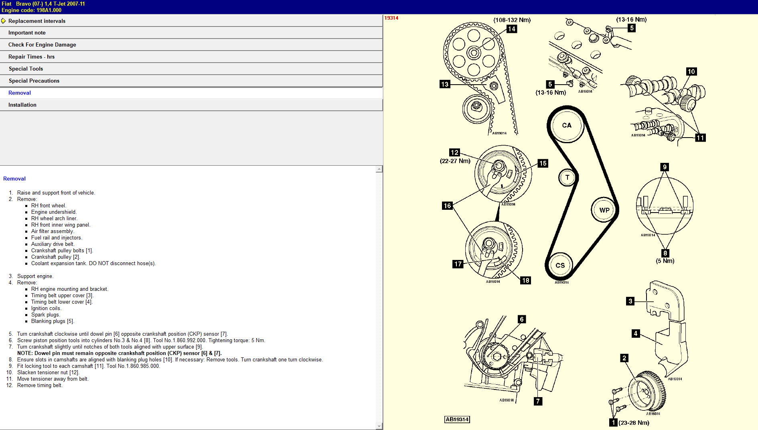Image resolution: width=758 pixels, height=430 pixels.
Task: Click diagram callout number 9
Action: click(x=665, y=167)
